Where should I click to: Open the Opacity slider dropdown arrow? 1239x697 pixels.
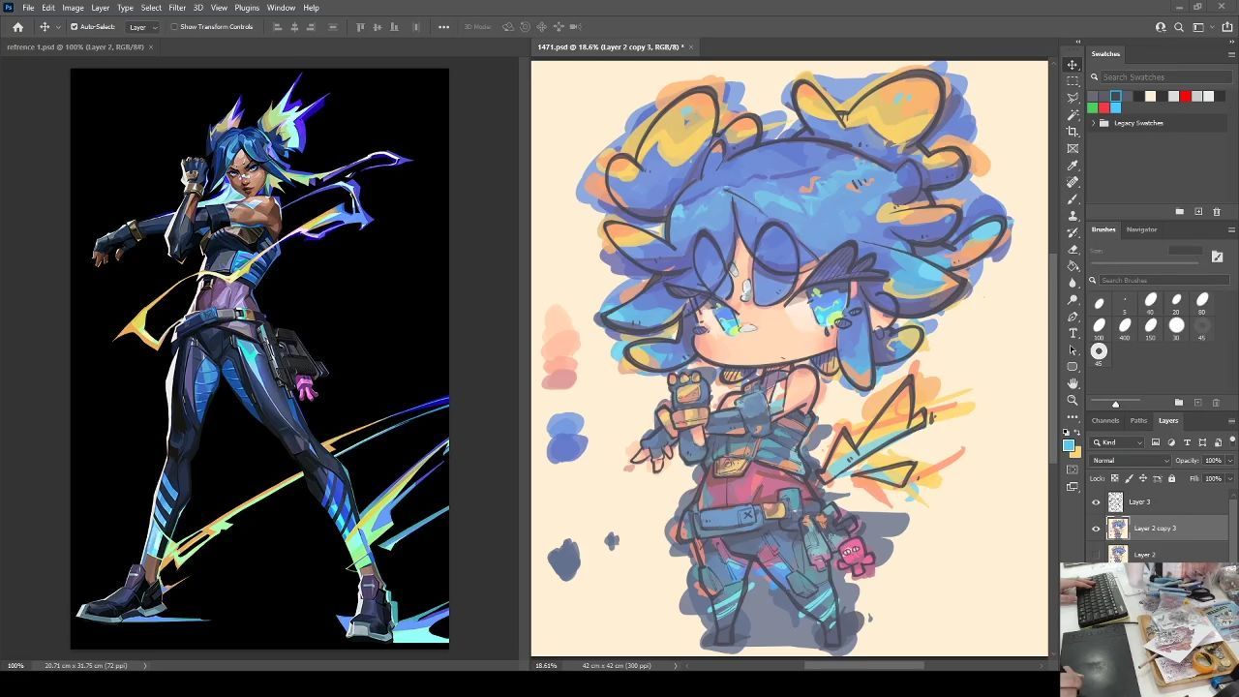1229,461
